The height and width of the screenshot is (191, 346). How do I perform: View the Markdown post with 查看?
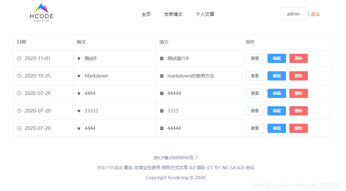coord(255,76)
